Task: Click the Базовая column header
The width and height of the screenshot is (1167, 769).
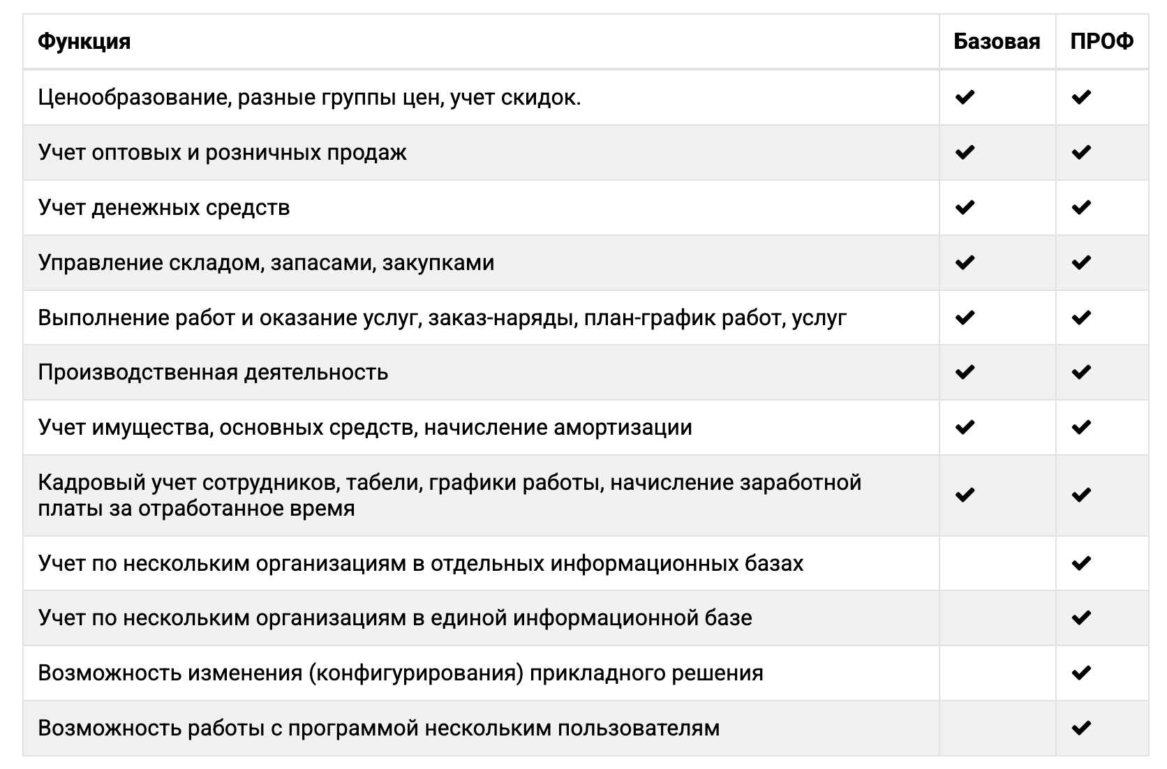Action: [x=997, y=42]
